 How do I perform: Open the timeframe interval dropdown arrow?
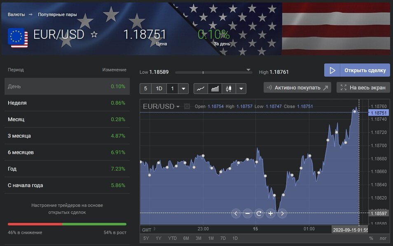coord(183,89)
